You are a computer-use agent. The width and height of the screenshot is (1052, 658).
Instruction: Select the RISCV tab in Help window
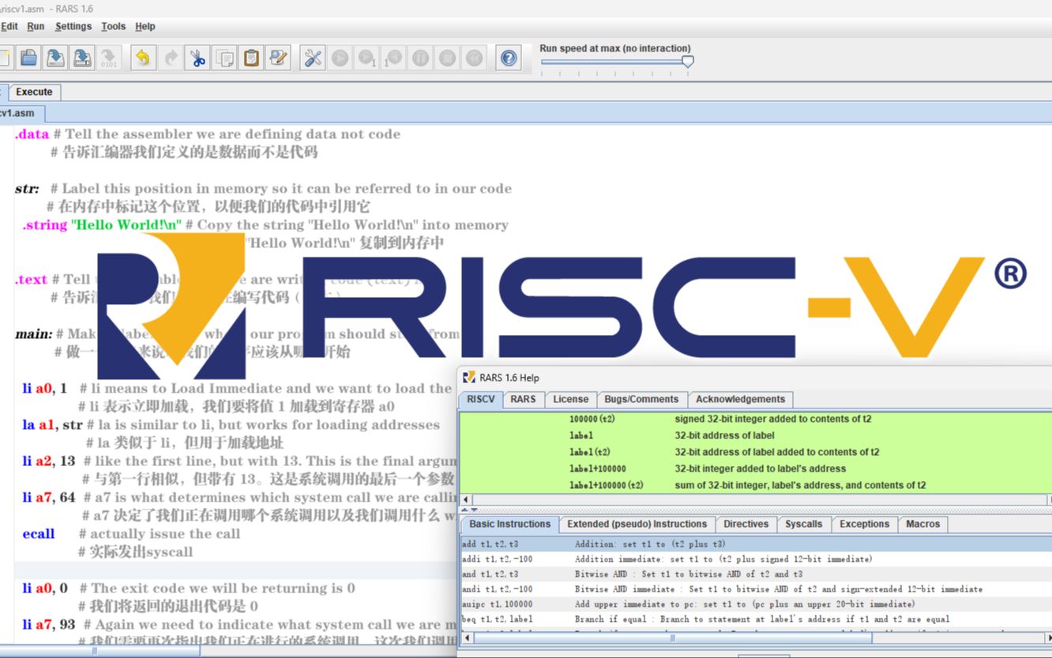click(480, 399)
